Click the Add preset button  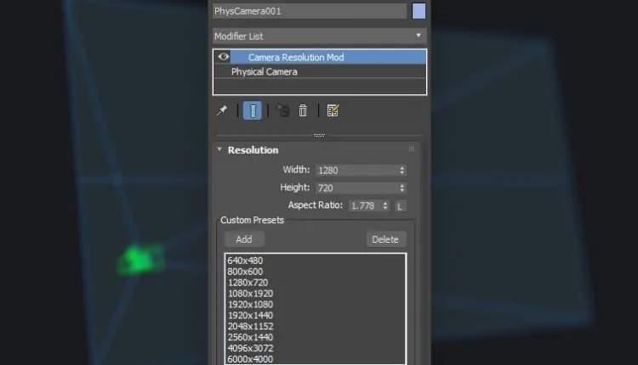click(244, 239)
